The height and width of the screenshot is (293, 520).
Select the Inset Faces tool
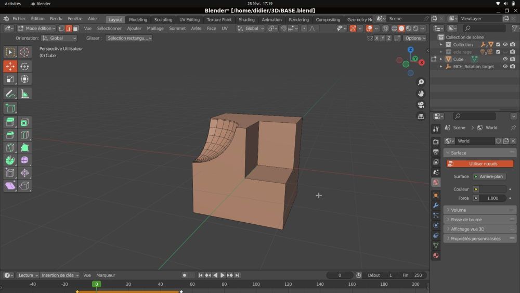24,122
